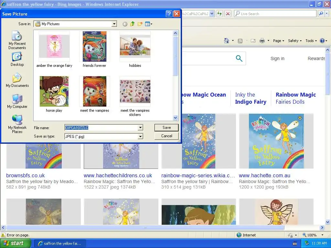Click the IE Home icon
Viewport: 331px width, 248px height.
[227, 41]
